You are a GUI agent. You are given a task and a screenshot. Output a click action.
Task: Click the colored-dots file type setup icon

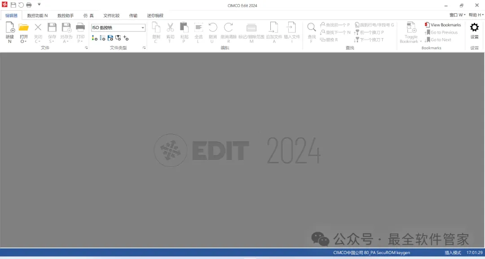(x=95, y=38)
